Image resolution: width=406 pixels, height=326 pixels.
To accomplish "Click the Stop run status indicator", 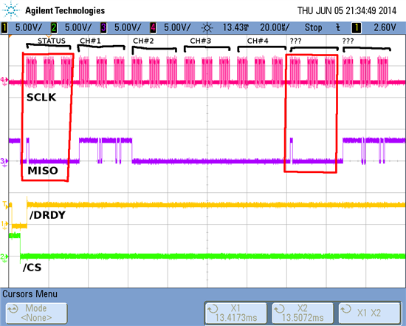I will [x=313, y=27].
